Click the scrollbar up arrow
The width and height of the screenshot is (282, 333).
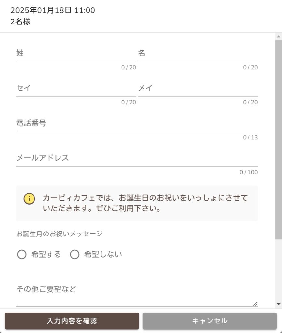(278, 36)
